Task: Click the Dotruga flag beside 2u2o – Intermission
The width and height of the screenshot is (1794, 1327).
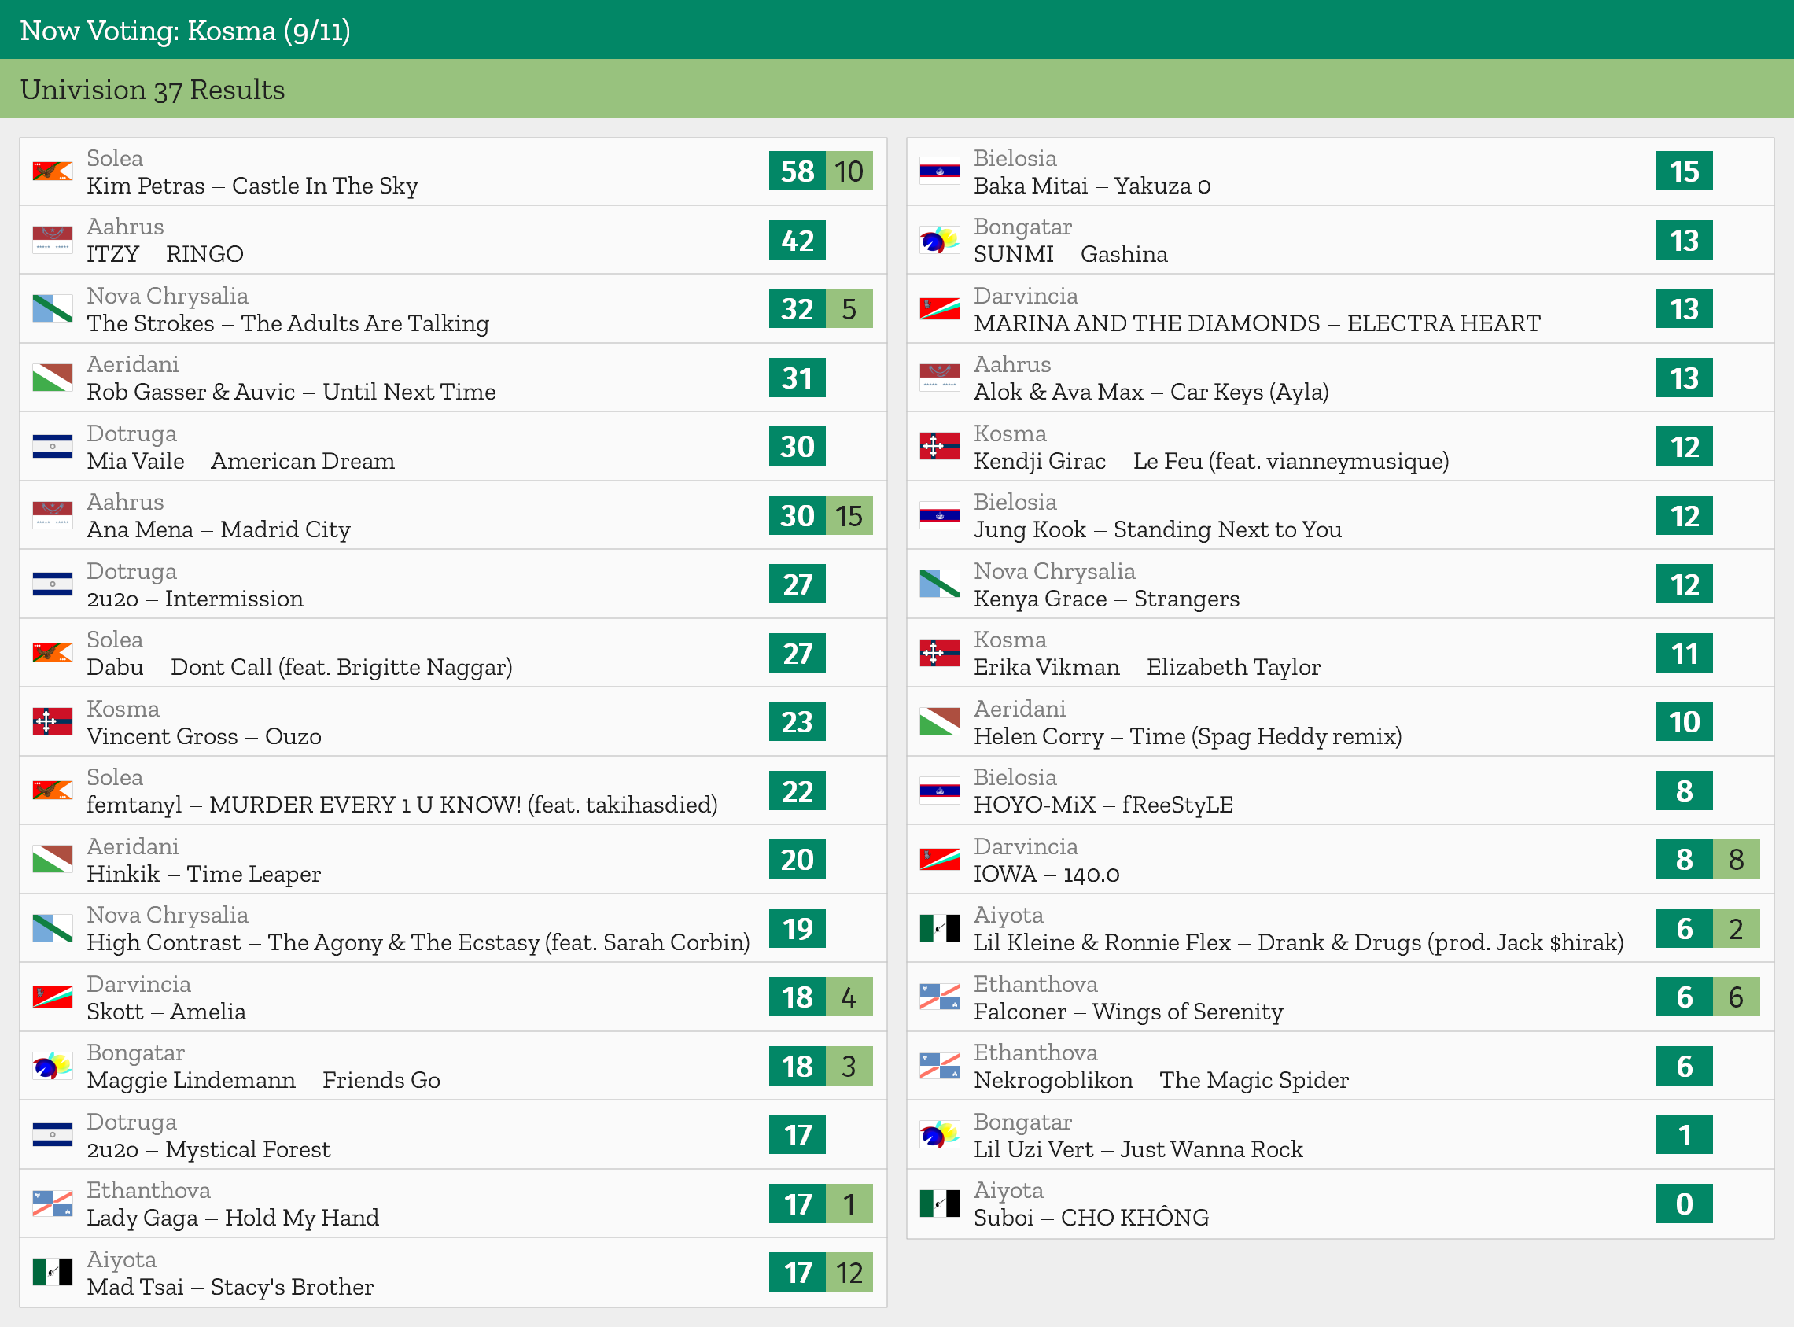Action: click(52, 584)
